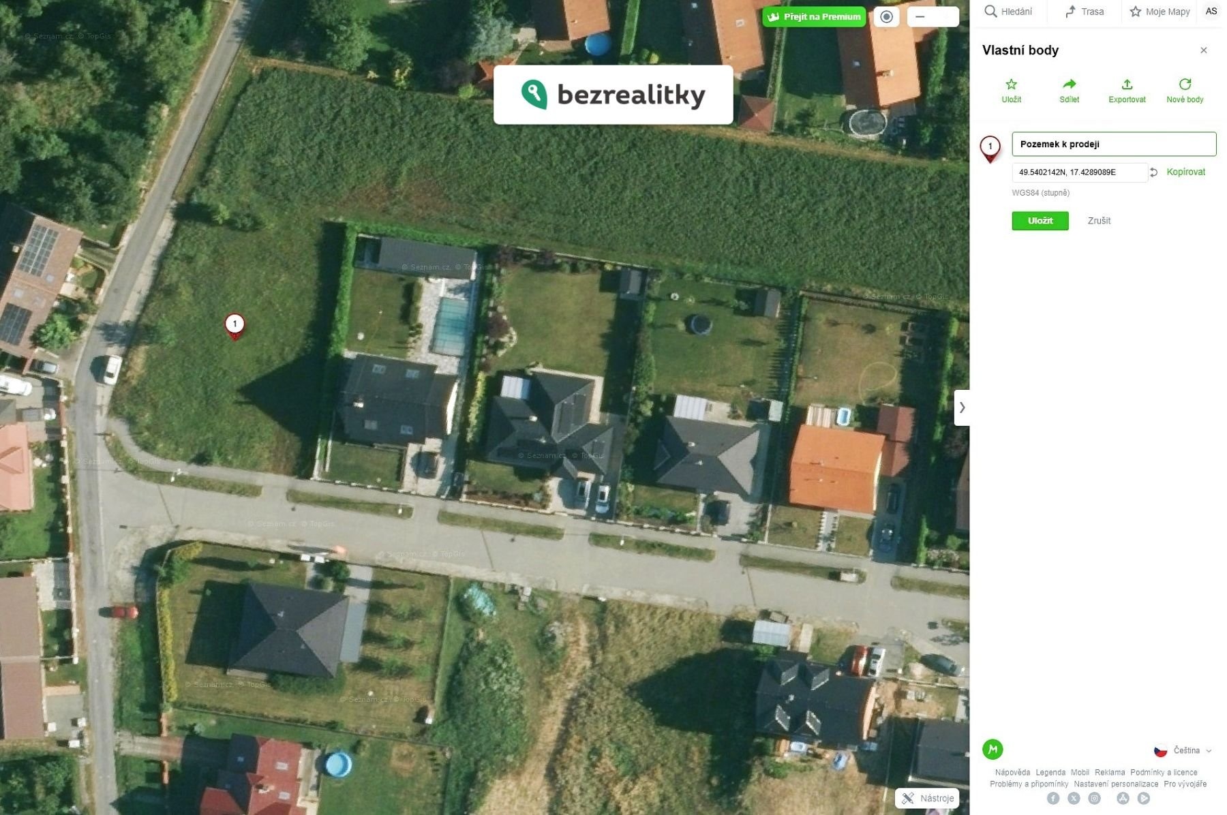Click green Uložit save button
The width and height of the screenshot is (1227, 815).
tap(1040, 221)
